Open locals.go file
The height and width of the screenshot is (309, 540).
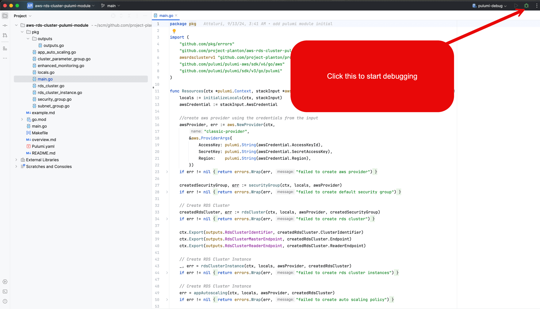[x=46, y=73]
